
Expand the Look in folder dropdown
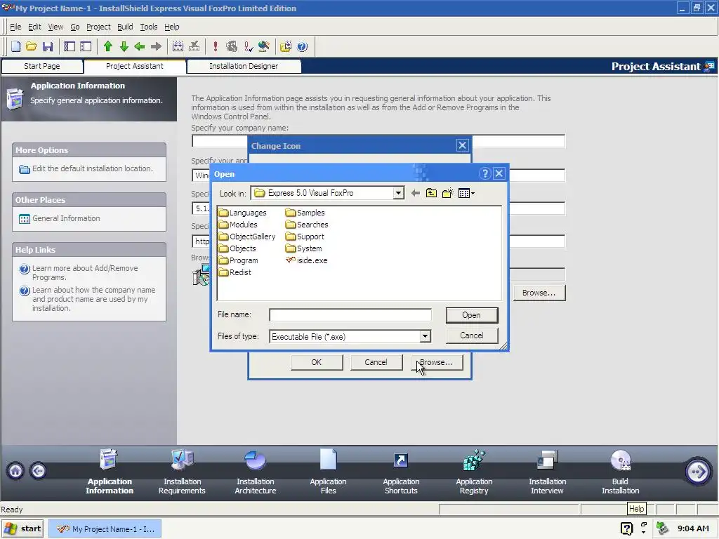coord(398,193)
